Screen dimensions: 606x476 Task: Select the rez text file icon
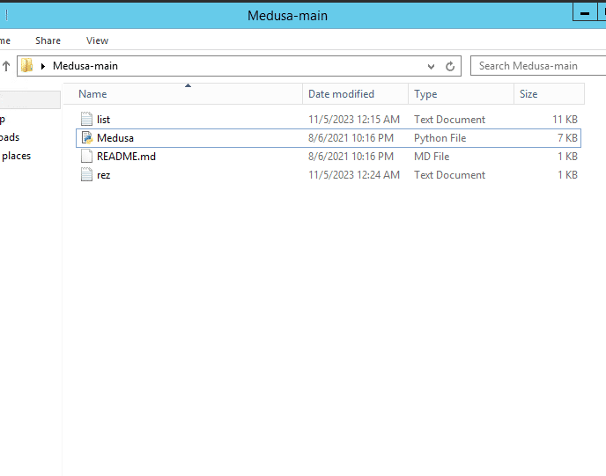point(86,175)
